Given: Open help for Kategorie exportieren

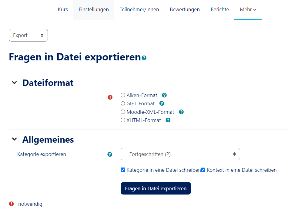Looking at the screenshot, I should pos(110,154).
